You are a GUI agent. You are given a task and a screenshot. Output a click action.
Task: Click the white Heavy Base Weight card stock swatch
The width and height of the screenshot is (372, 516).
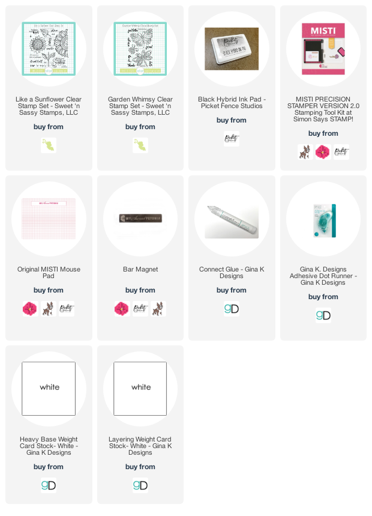coord(49,389)
